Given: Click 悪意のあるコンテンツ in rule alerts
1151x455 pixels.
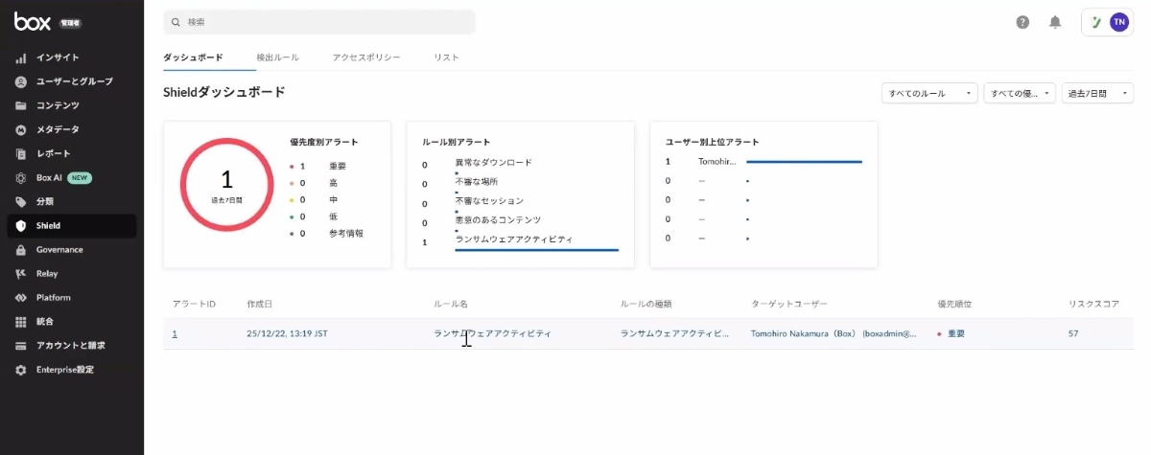Looking at the screenshot, I should (498, 219).
